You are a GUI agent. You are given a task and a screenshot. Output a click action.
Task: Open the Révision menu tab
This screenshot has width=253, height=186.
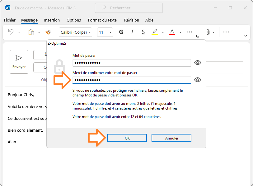pos(131,20)
